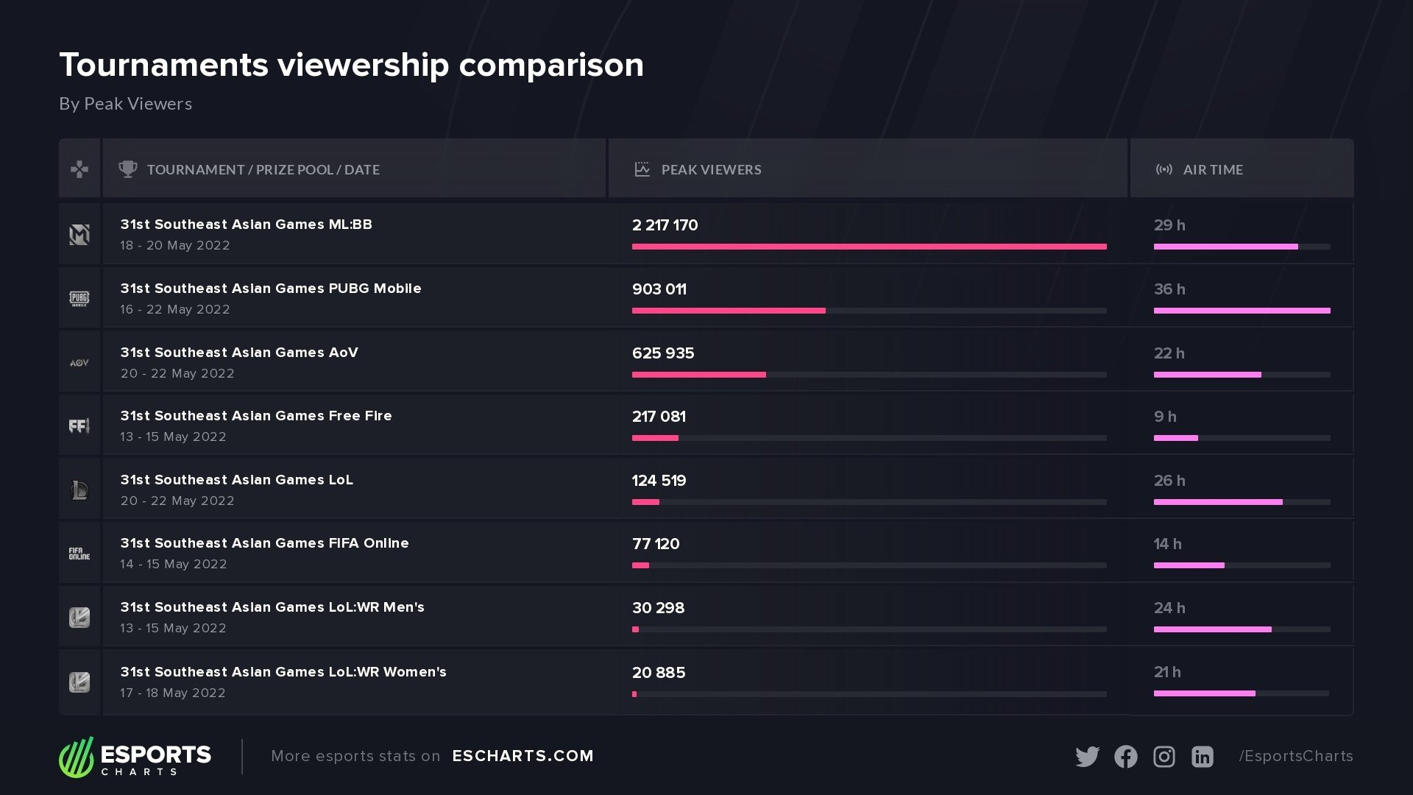This screenshot has height=795, width=1413.
Task: Open 31st Southeast Asian Games ML:BB entry
Action: (246, 225)
